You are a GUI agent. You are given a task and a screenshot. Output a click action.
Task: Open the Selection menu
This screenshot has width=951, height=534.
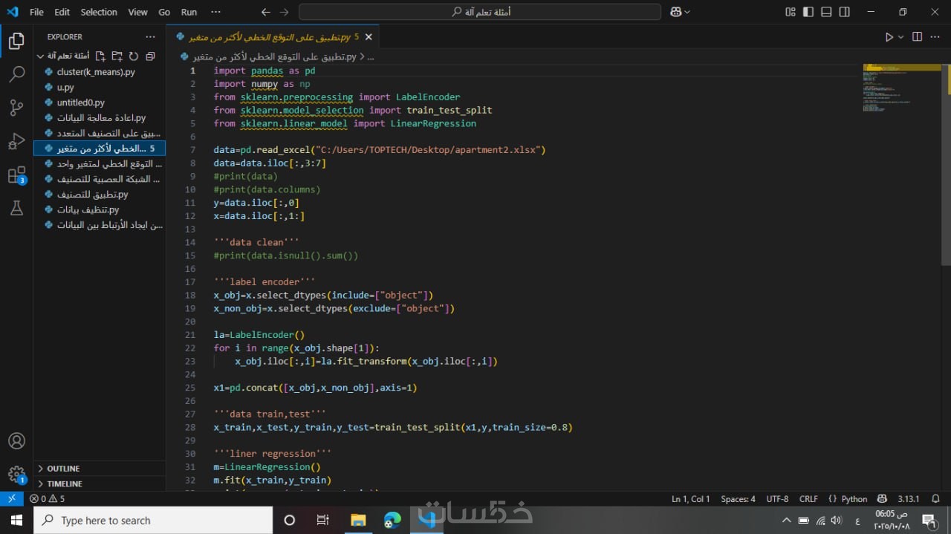[x=99, y=12]
